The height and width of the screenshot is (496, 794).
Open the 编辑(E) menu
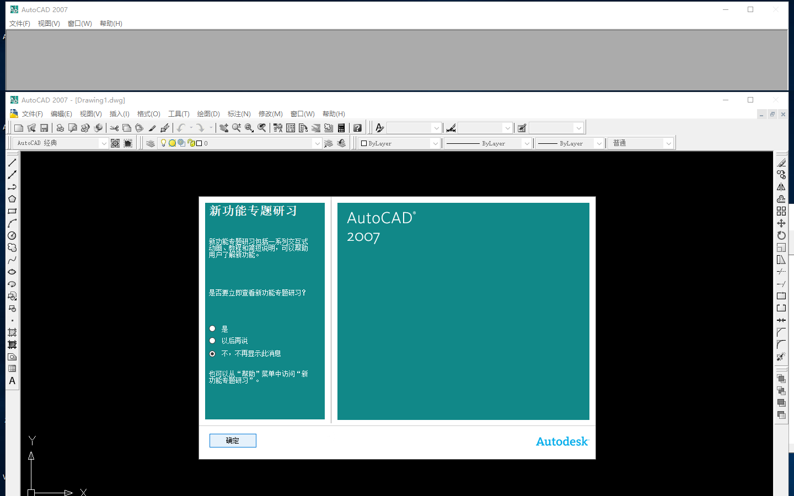click(61, 114)
